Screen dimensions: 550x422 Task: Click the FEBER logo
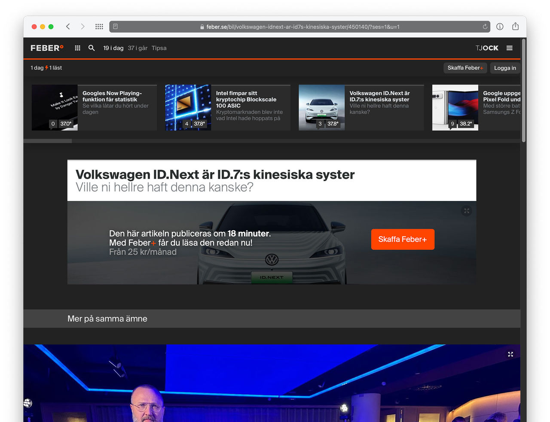point(47,48)
